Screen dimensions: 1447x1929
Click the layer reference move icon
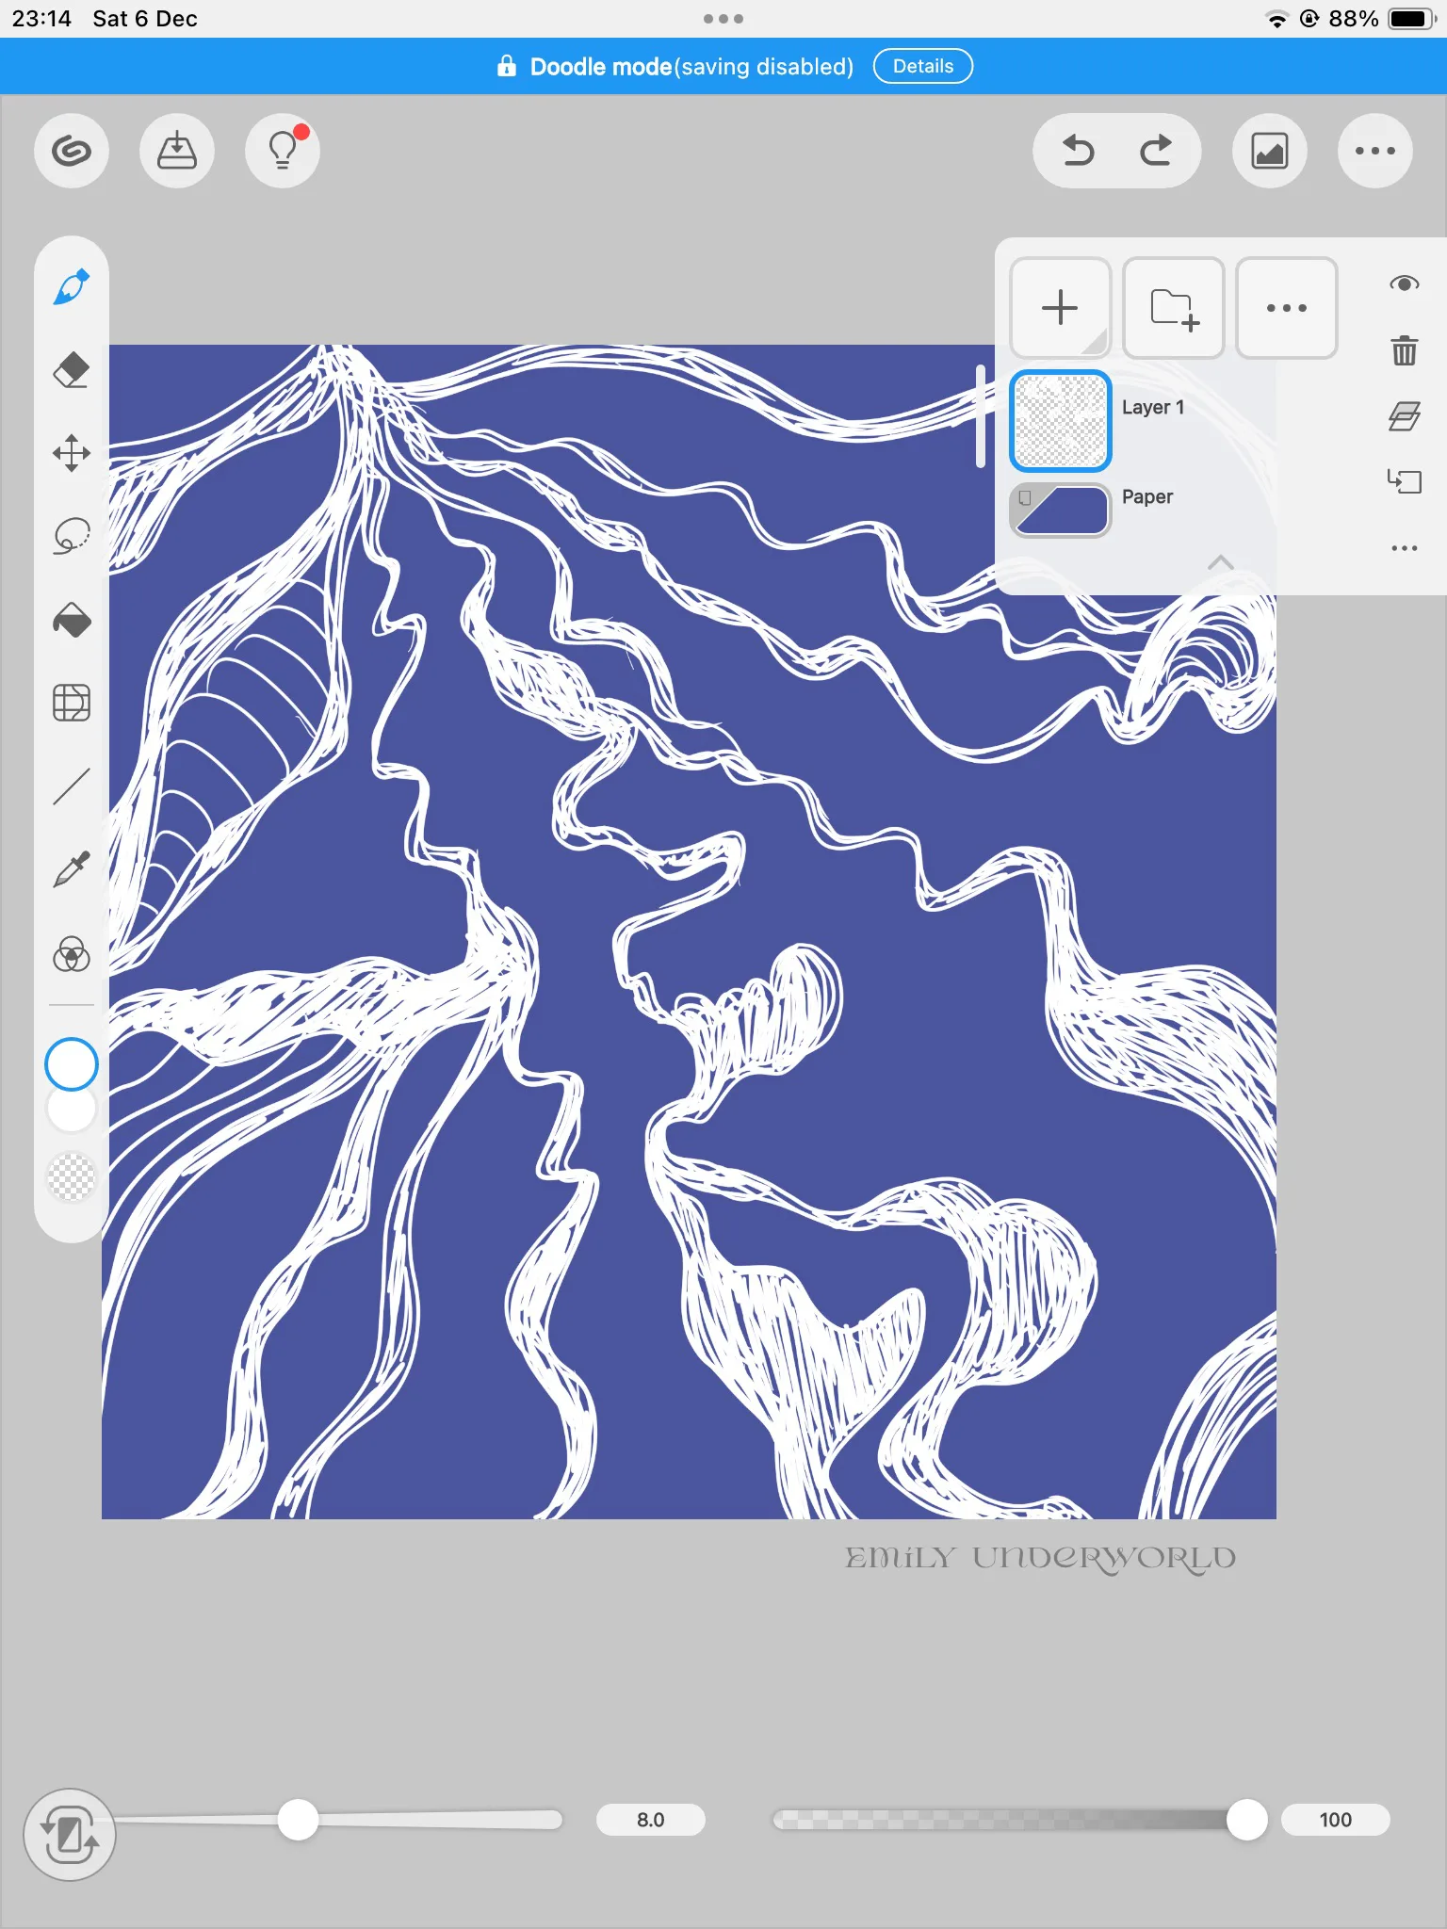tap(1405, 481)
